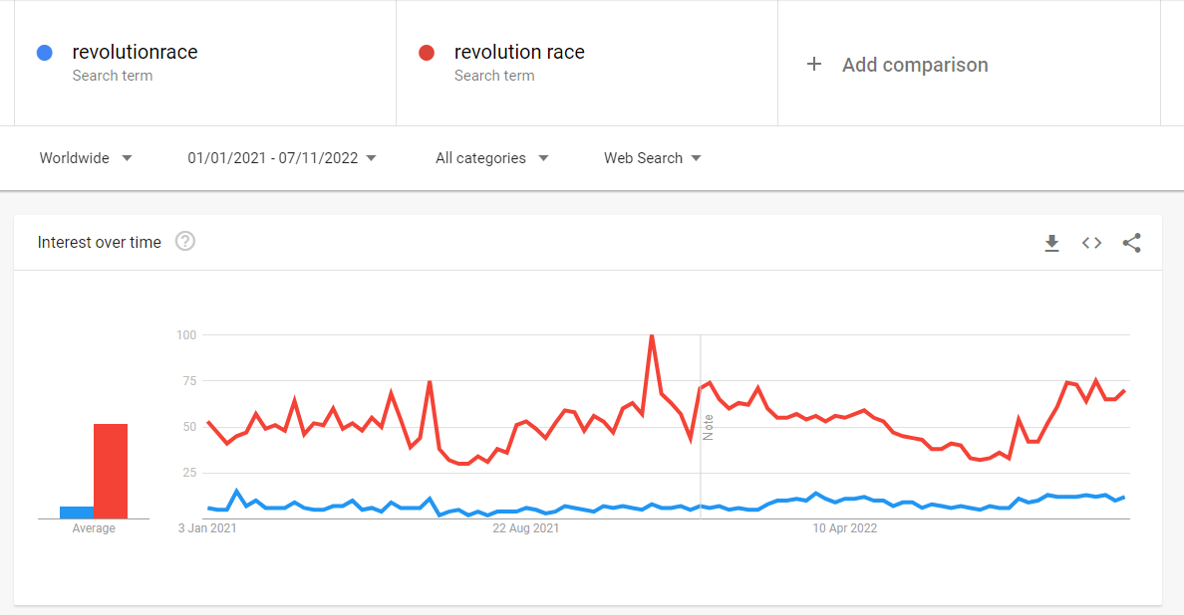The width and height of the screenshot is (1184, 615).
Task: Open the Worldwide region dropdown
Action: [86, 158]
